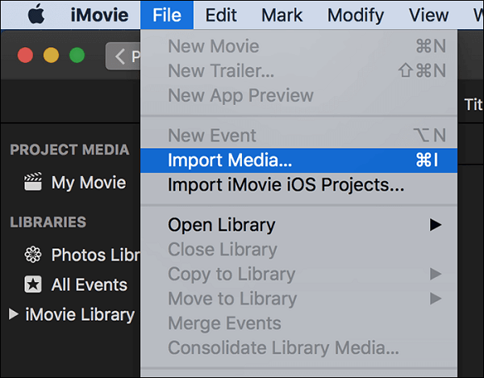Open the Edit menu
The height and width of the screenshot is (378, 484).
pyautogui.click(x=220, y=15)
